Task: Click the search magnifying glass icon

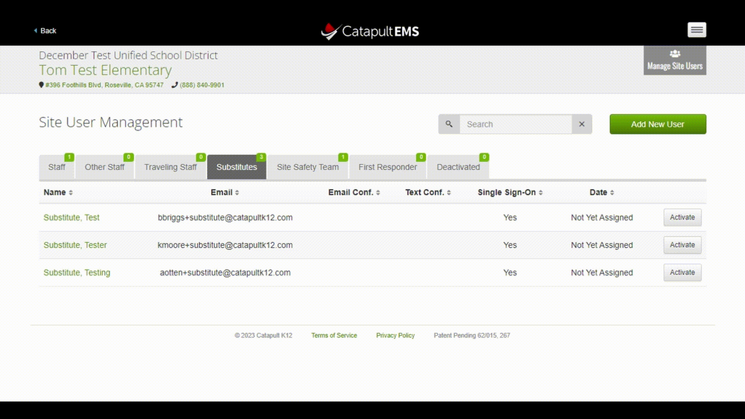Action: [x=449, y=124]
